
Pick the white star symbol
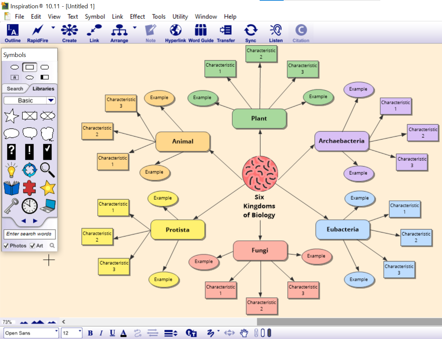pos(11,116)
